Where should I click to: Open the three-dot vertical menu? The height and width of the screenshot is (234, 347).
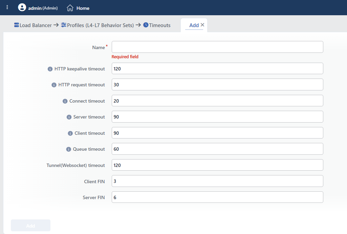7,7
